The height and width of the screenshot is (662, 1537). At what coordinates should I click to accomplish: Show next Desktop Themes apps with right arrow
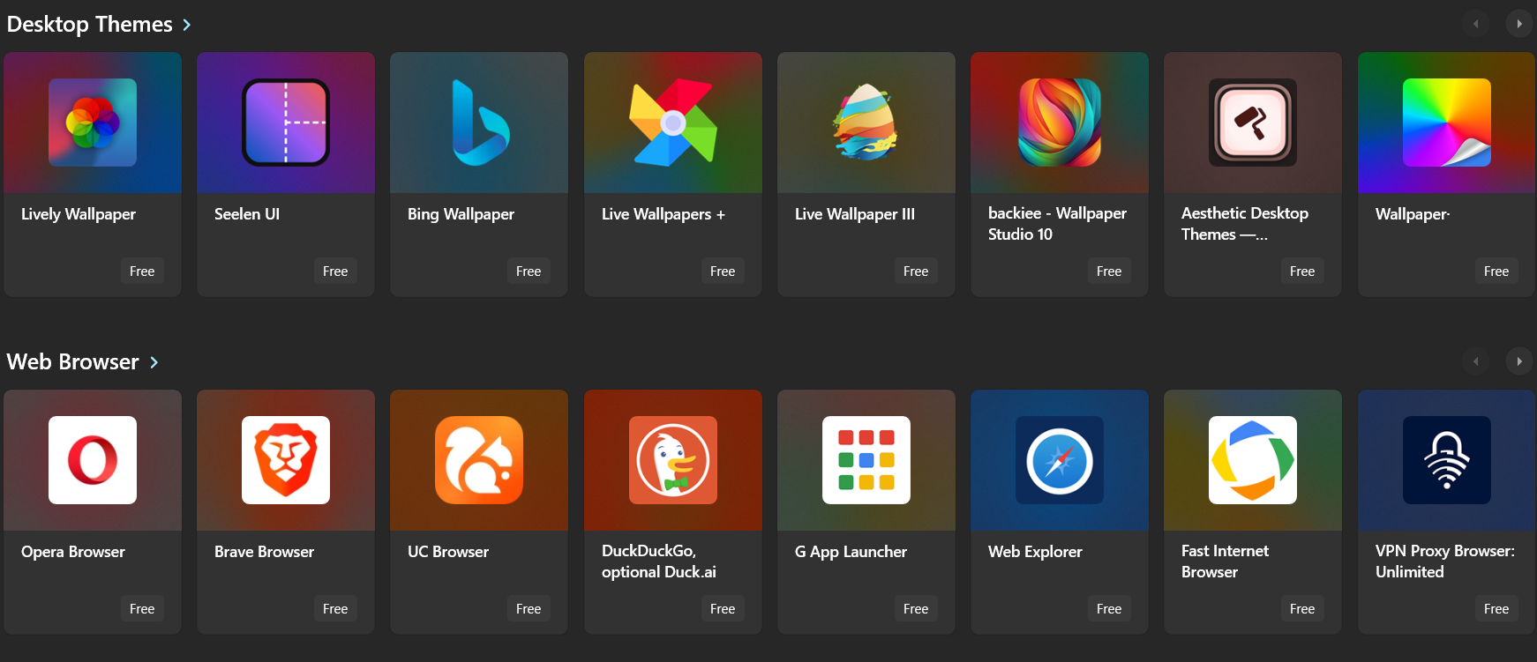tap(1519, 24)
